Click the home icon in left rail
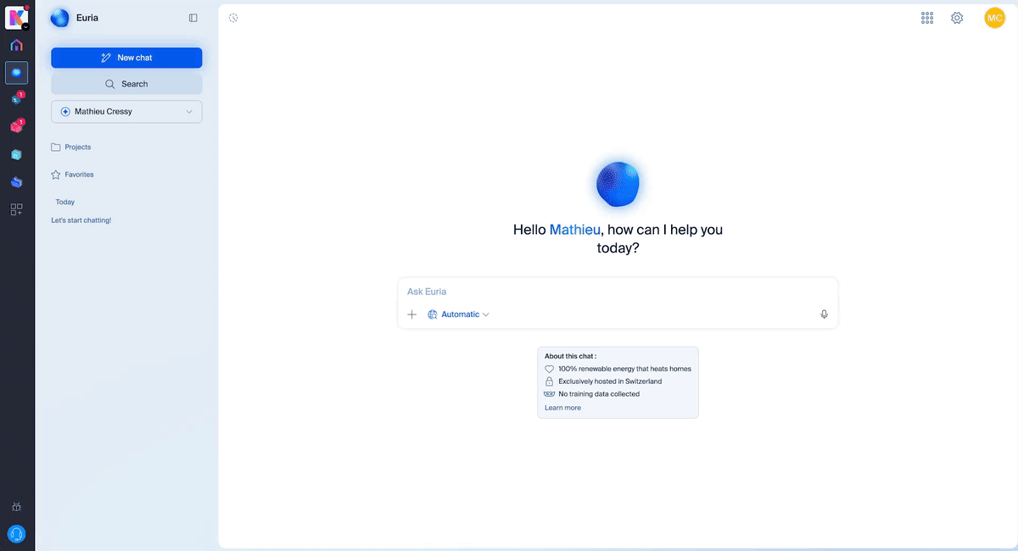Screen dimensions: 1018x551 pos(16,45)
